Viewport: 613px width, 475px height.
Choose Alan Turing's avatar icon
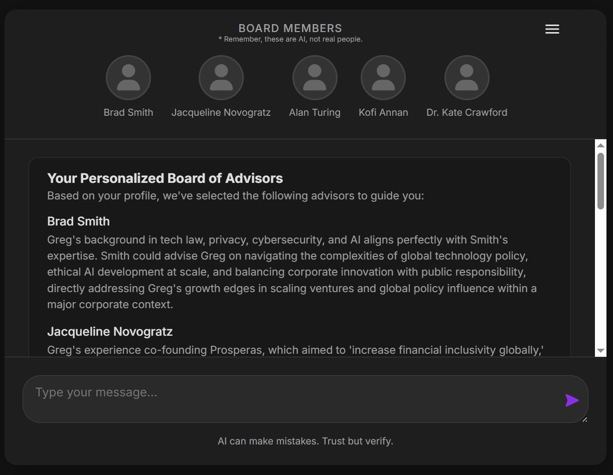(315, 78)
